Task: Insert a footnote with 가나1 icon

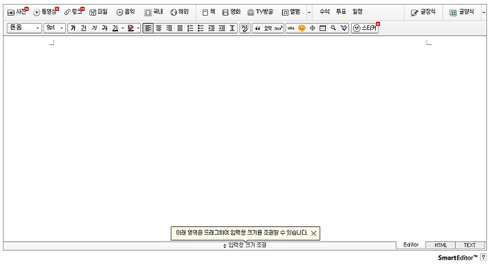Action: pyautogui.click(x=278, y=28)
